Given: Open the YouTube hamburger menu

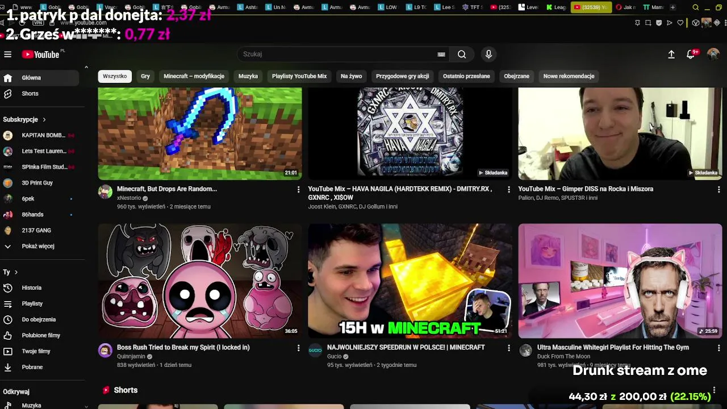Looking at the screenshot, I should point(8,55).
